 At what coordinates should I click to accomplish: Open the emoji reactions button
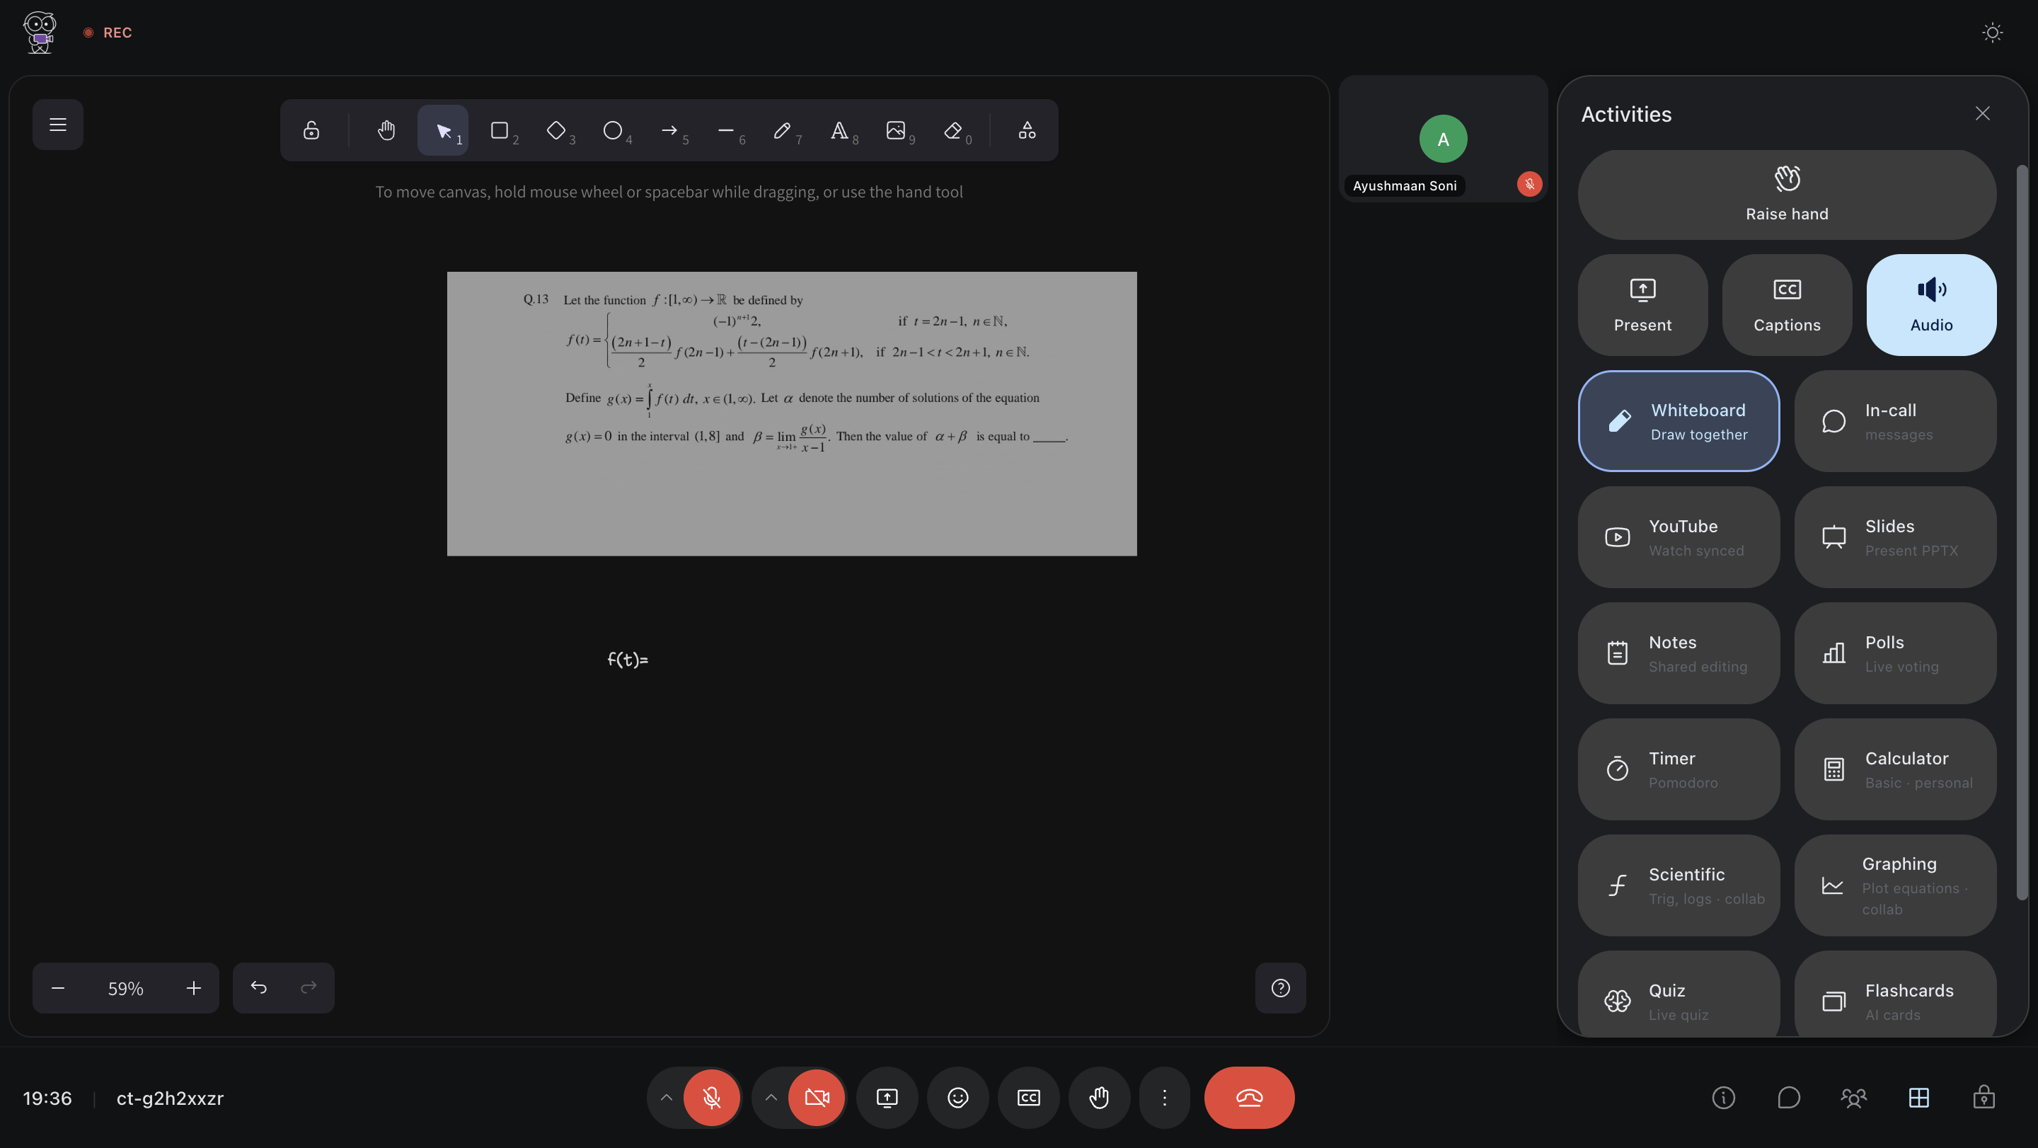coord(957,1097)
